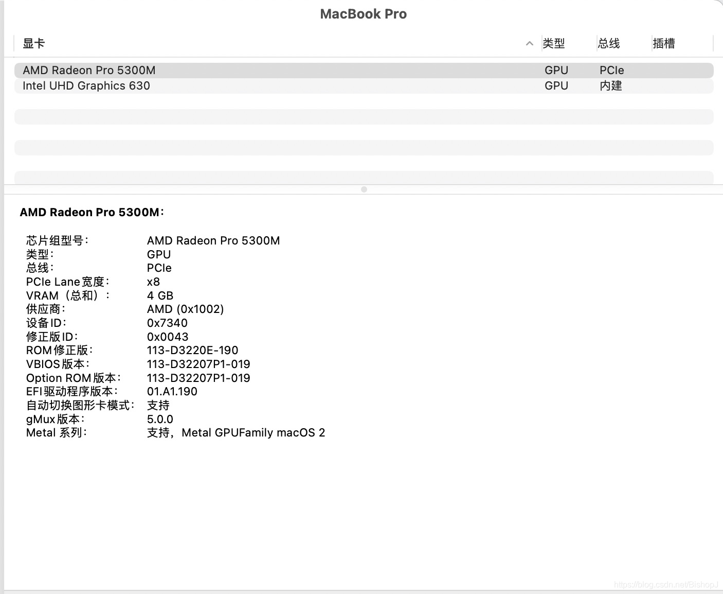This screenshot has height=594, width=723.
Task: Click the 设备ID label
Action: tap(46, 323)
